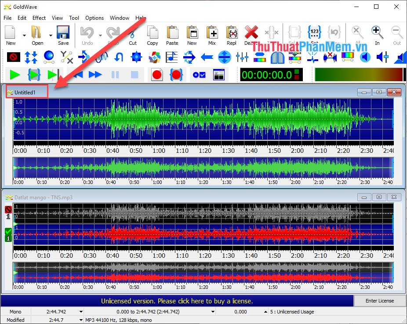
Task: Click the Undo arrow icon
Action: click(x=87, y=33)
